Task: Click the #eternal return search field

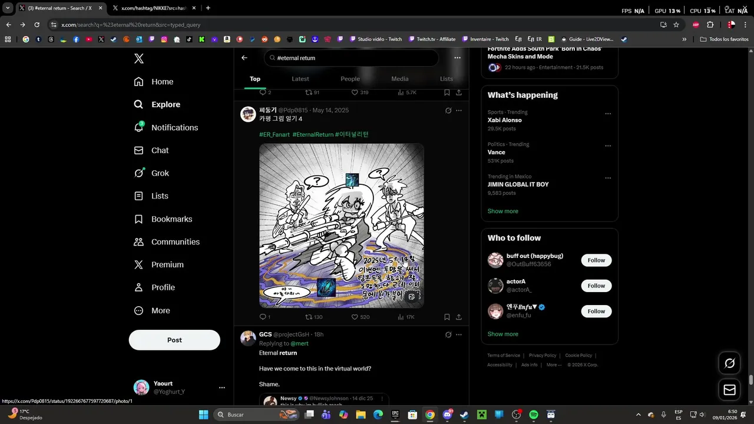Action: pos(352,58)
